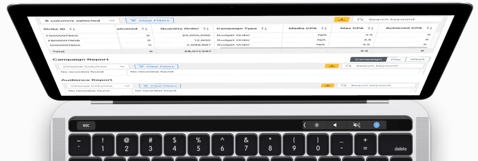This screenshot has width=478, height=161.
Task: Sort by Campaign Type arrows
Action: click(264, 28)
